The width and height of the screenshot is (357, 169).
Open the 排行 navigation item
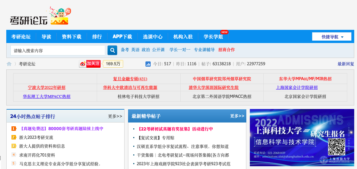(x=97, y=36)
